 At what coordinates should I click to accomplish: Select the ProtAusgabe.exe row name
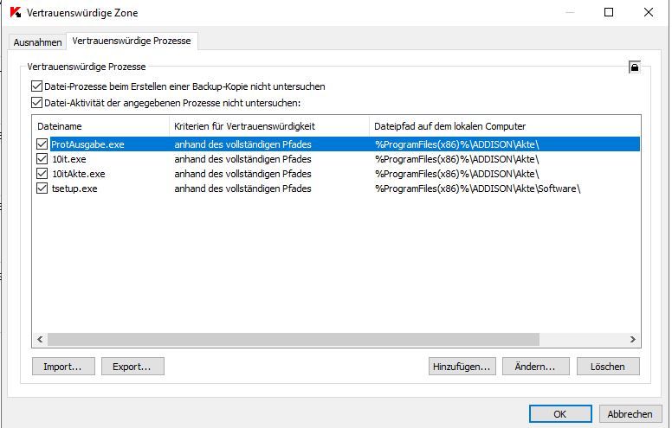(87, 144)
